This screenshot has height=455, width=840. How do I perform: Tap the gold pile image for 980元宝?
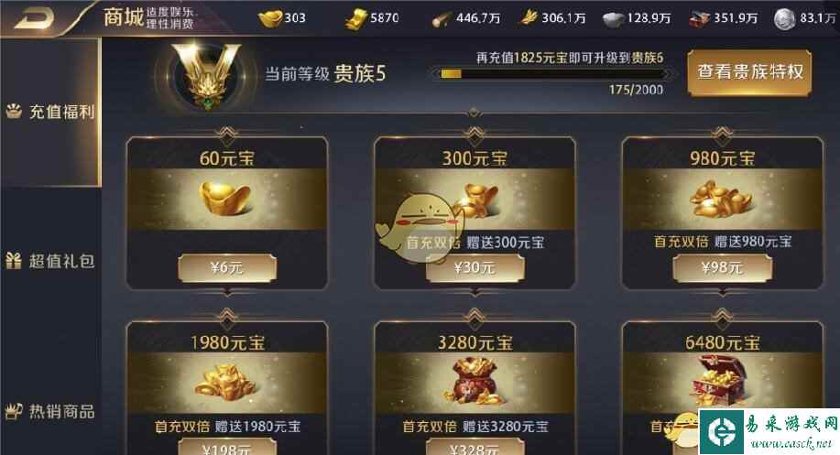721,198
